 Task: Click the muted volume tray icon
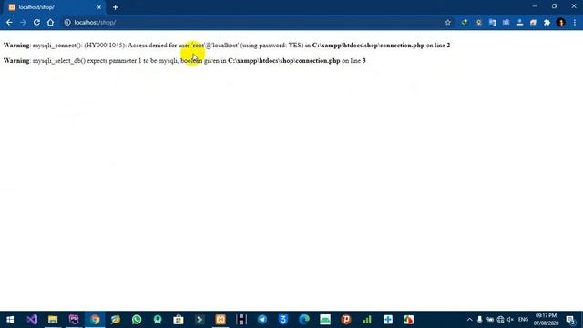pos(510,320)
